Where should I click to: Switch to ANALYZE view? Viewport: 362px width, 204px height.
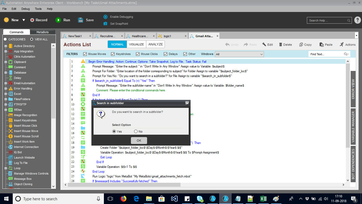[x=156, y=44]
